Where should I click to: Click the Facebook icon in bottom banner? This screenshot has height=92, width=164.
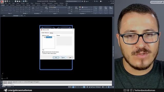point(128,90)
